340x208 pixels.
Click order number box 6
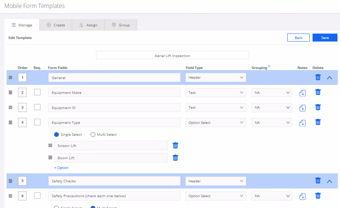coord(22,196)
